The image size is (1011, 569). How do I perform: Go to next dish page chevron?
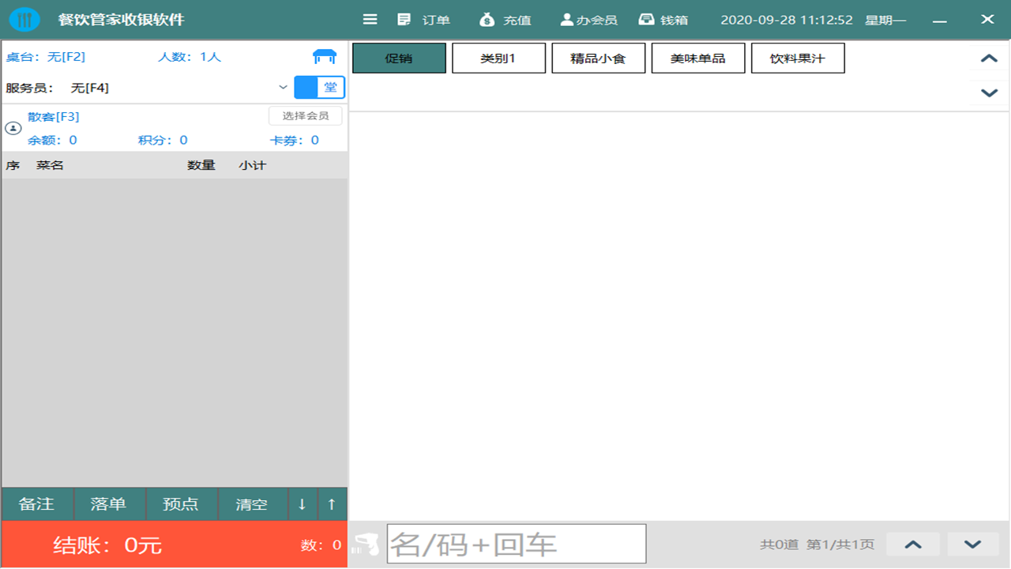coord(973,544)
